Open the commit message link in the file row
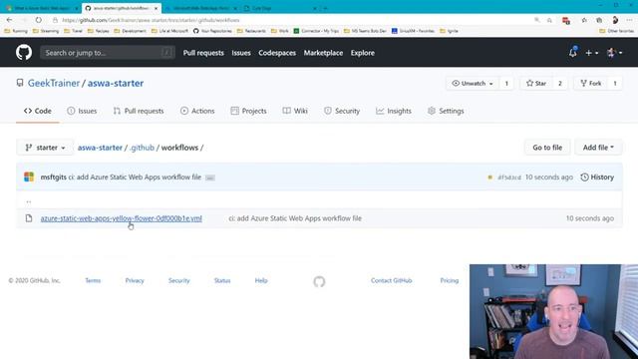 295,218
